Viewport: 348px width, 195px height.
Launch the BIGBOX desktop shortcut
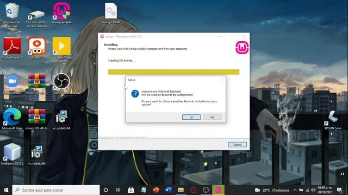pyautogui.click(x=37, y=48)
